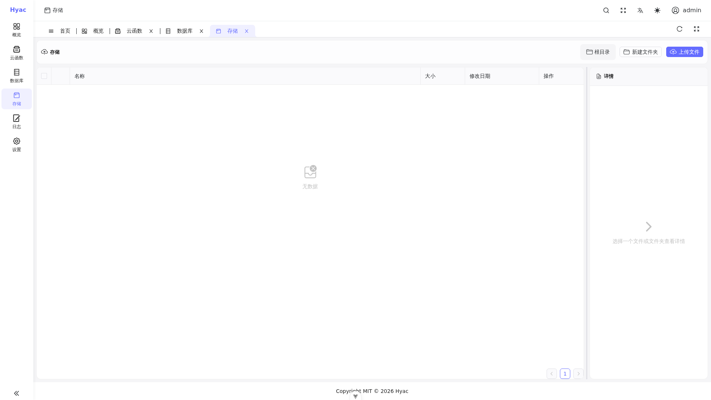The height and width of the screenshot is (400, 711).
Task: Collapse the sidebar with the double-chevron icon
Action: [16, 393]
